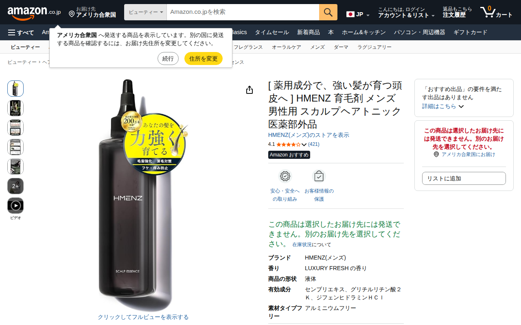Click the 続行 button

(x=168, y=58)
